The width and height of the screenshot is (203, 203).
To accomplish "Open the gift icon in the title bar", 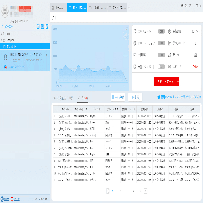I will coord(182,6).
